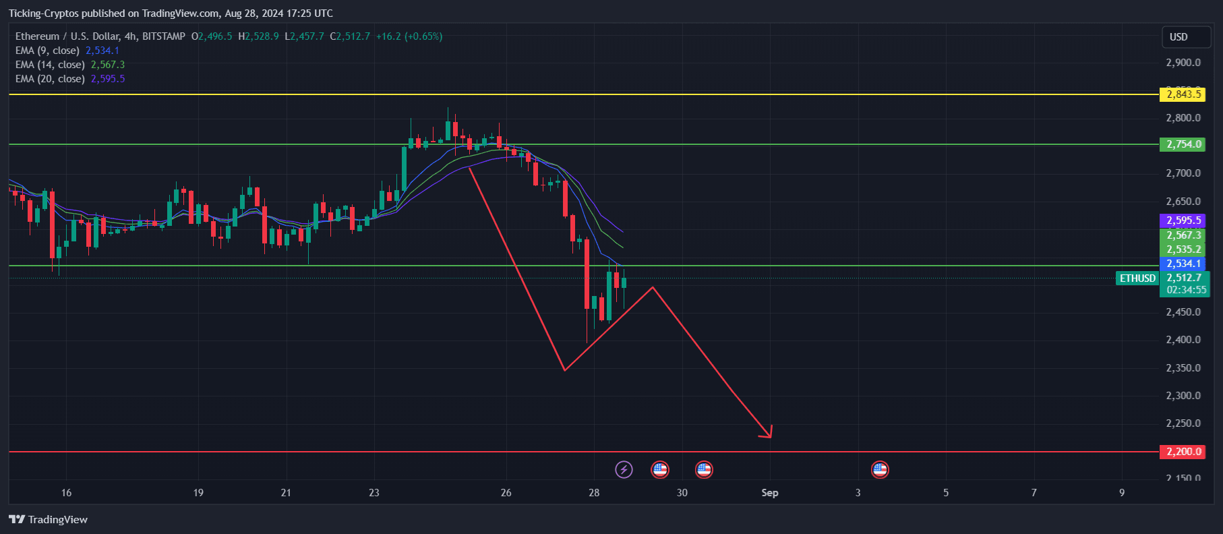Select the red 2,200.0 price label
This screenshot has width=1223, height=534.
pos(1183,452)
